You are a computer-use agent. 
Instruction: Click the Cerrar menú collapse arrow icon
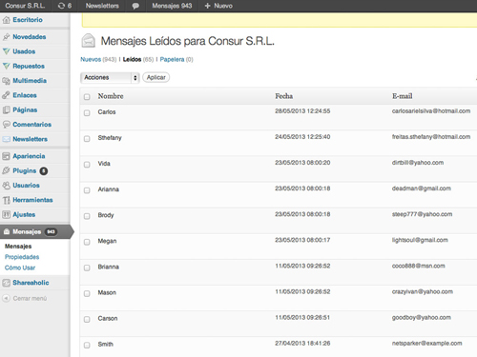point(6,298)
